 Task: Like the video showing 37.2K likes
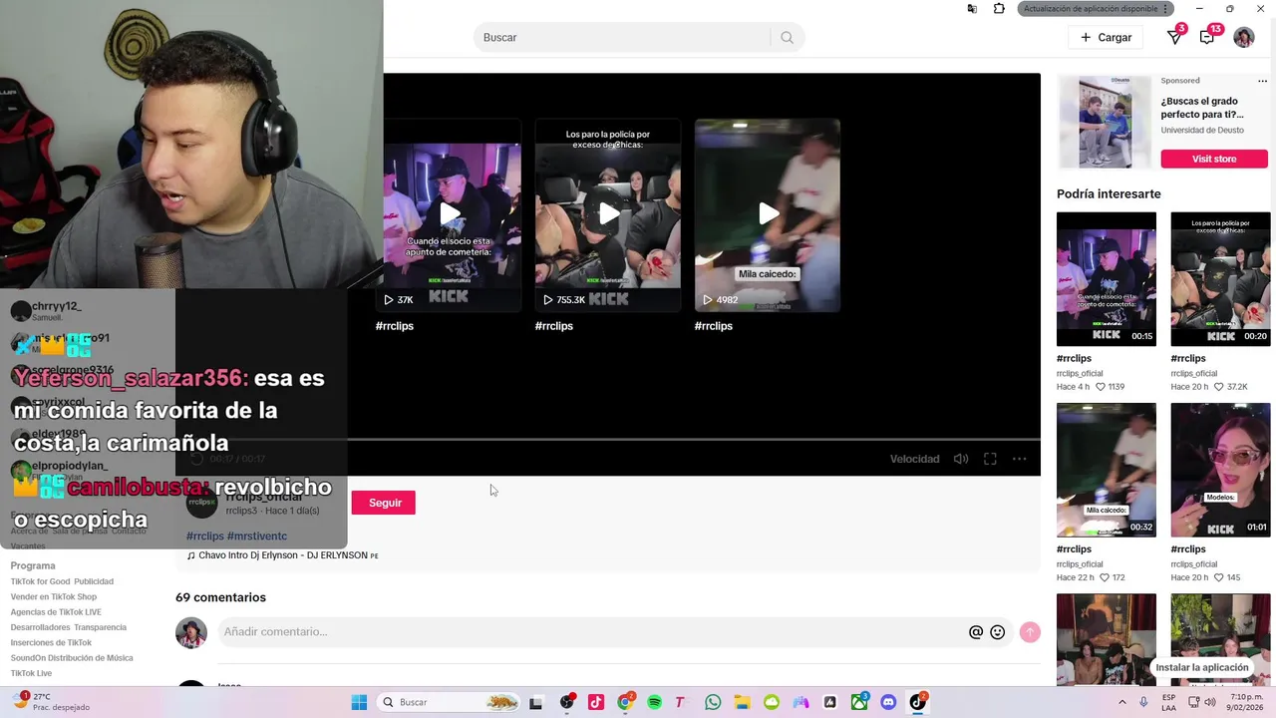tap(1219, 387)
